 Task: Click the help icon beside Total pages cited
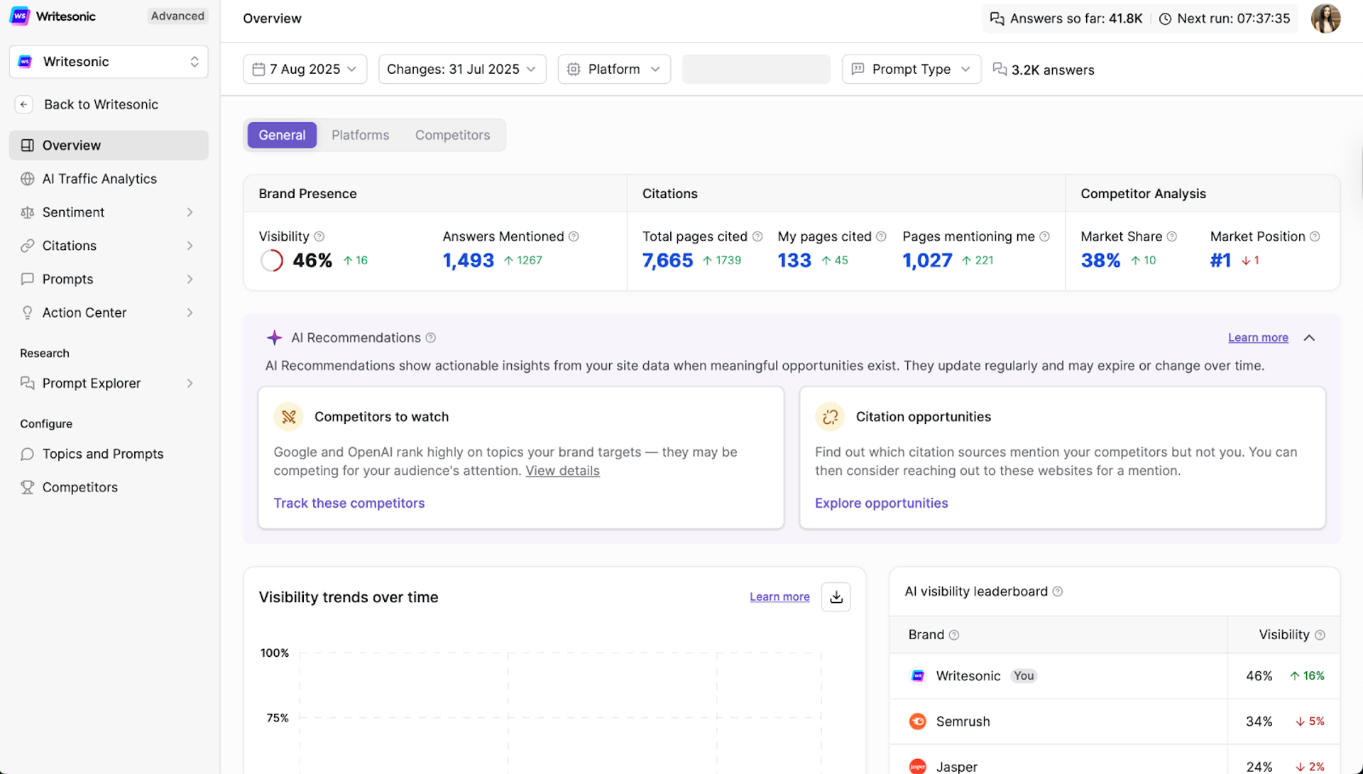click(x=757, y=236)
